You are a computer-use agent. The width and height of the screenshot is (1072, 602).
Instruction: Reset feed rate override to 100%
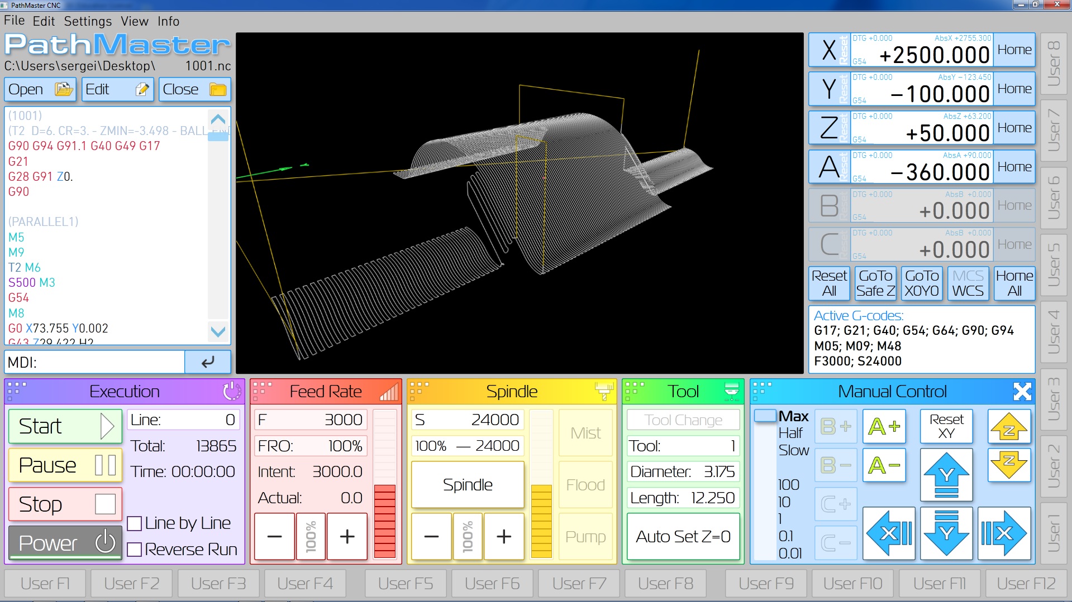pos(311,536)
